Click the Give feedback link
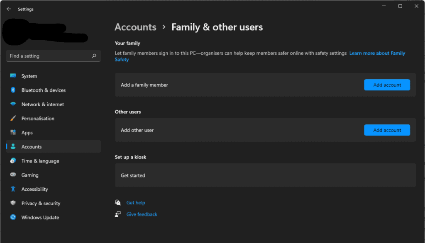Image resolution: width=425 pixels, height=243 pixels. [x=142, y=214]
